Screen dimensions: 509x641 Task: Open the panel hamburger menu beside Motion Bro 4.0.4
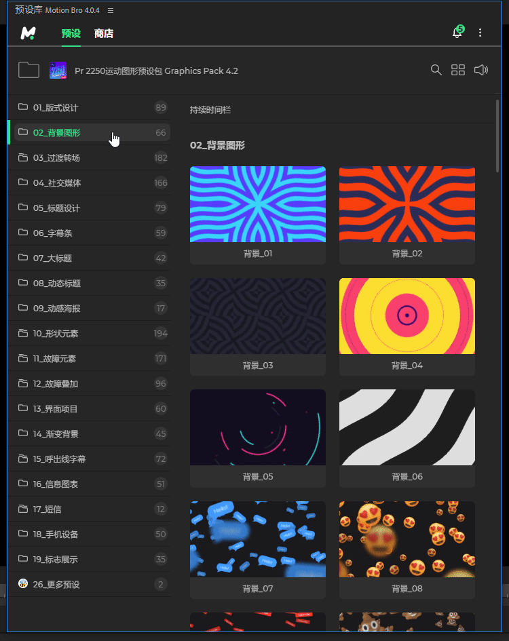coord(111,11)
